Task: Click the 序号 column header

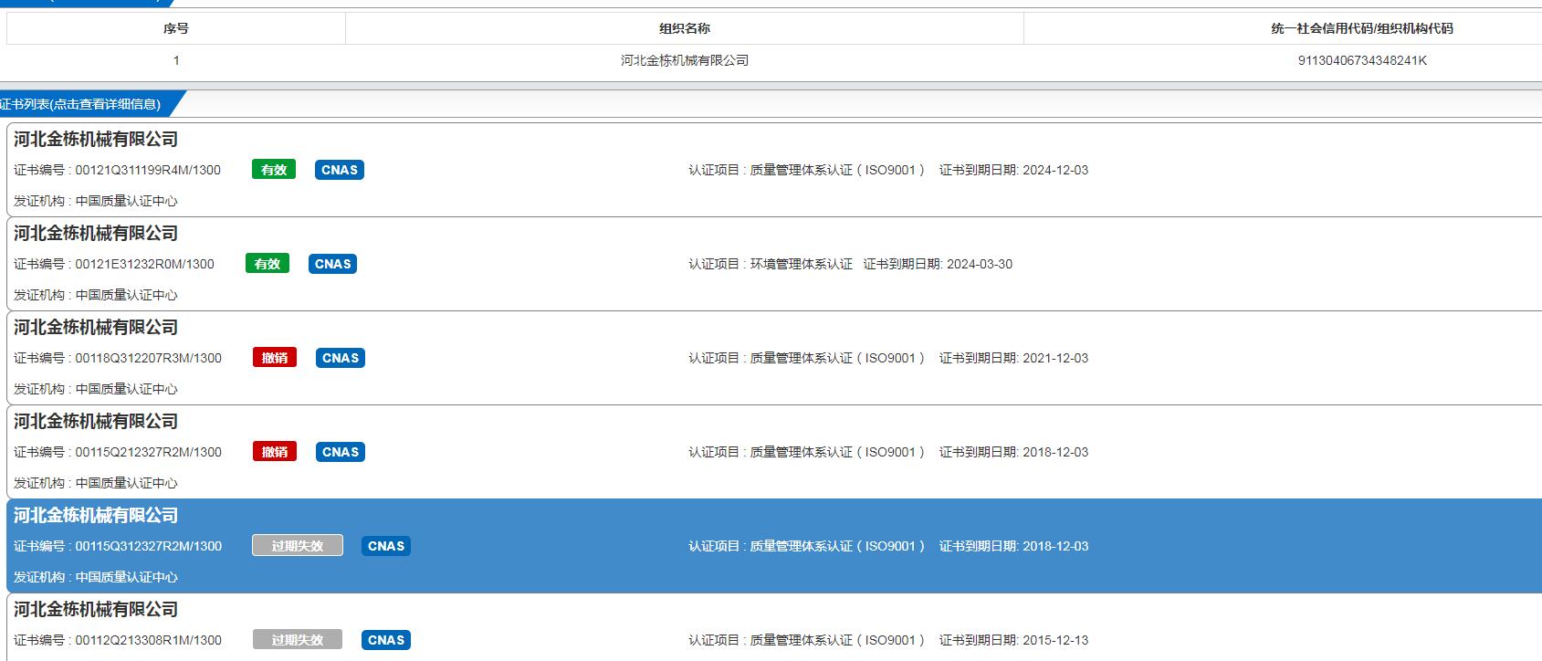Action: click(176, 28)
